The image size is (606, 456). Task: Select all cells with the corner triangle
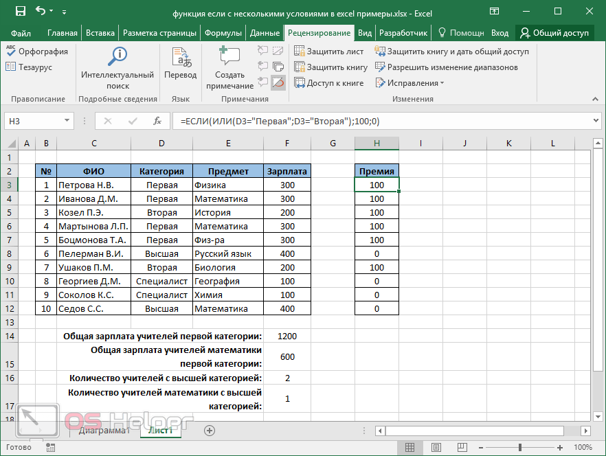[x=11, y=144]
